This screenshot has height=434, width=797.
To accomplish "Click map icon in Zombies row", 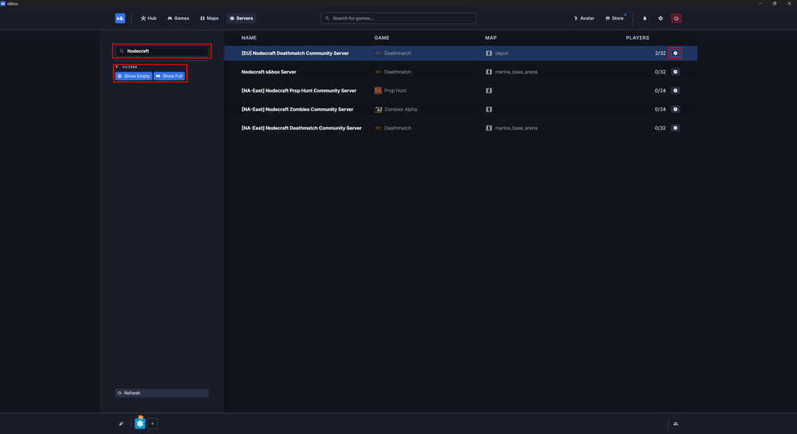I will [x=489, y=109].
